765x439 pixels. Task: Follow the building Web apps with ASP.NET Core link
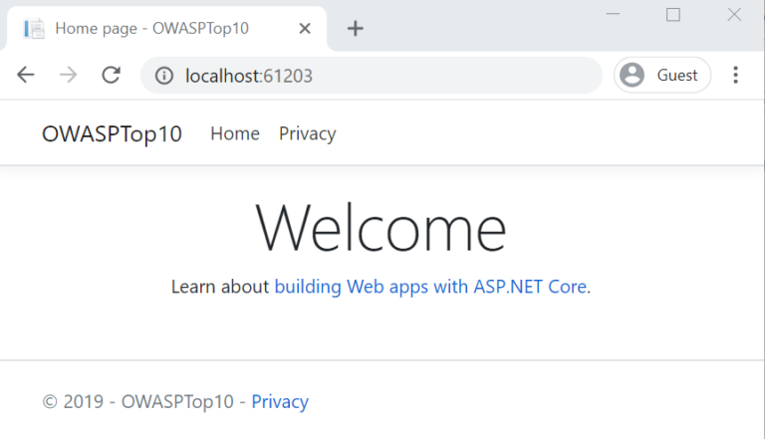[x=430, y=287]
